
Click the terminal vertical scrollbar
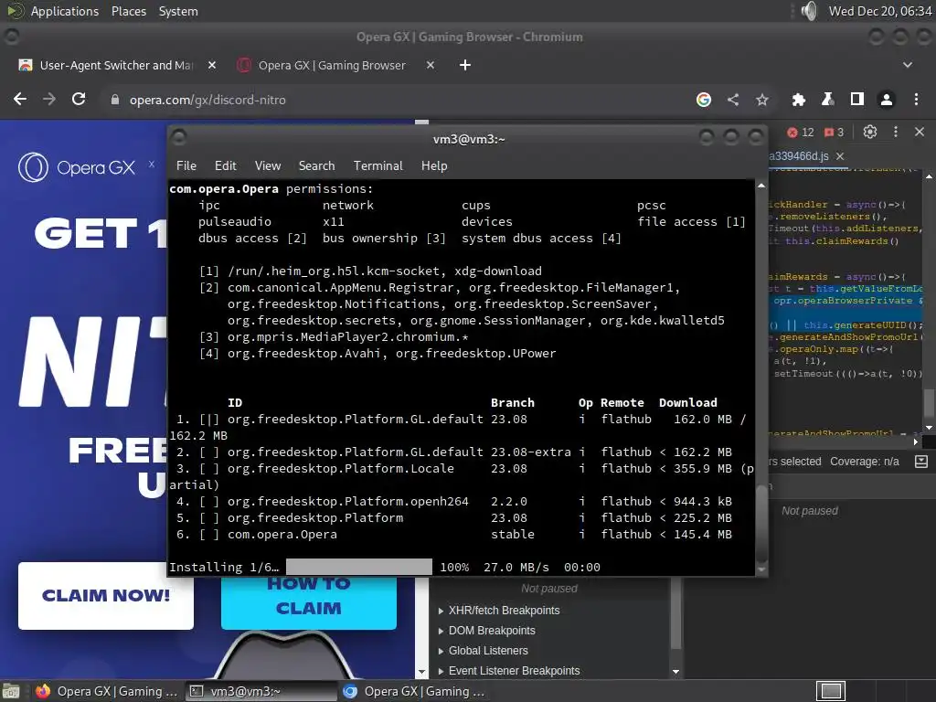(x=761, y=522)
